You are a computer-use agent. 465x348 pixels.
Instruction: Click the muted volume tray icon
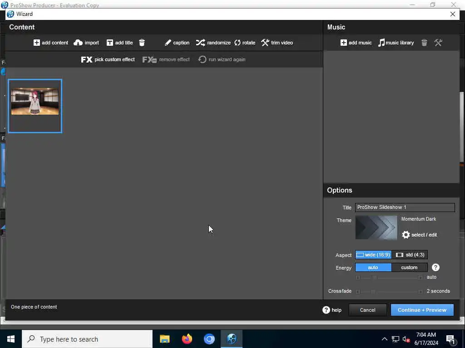[406, 339]
